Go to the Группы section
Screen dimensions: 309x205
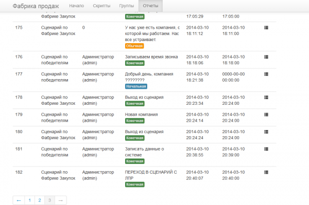(127, 6)
